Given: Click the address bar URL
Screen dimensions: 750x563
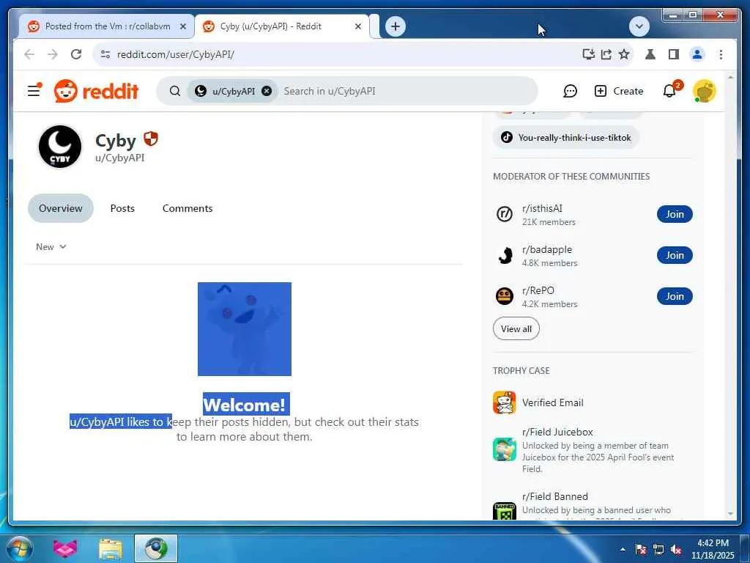Looking at the screenshot, I should pyautogui.click(x=176, y=54).
